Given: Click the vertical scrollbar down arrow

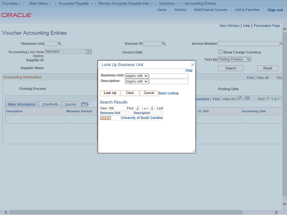Looking at the screenshot, I should click(x=284, y=204).
